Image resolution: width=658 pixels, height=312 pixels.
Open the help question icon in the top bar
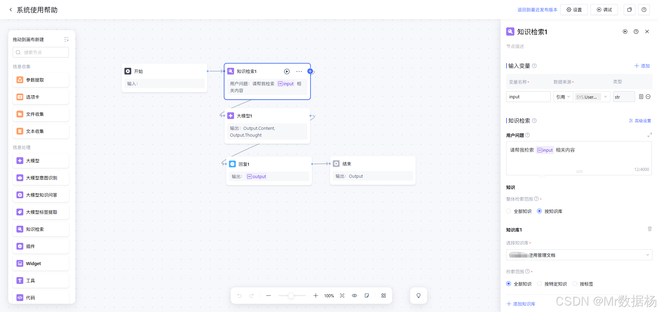(x=644, y=10)
